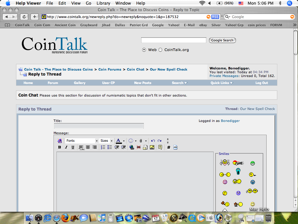Show more bookmarks with the chevron
298x224 pixels.
tap(295, 25)
